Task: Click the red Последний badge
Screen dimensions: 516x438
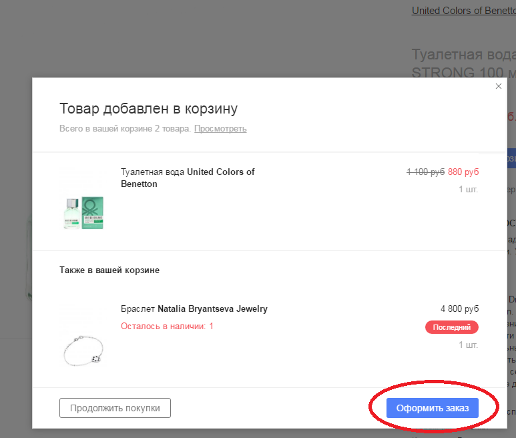Action: pos(452,327)
